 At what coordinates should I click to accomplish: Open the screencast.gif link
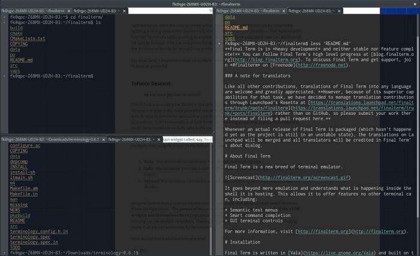(304, 178)
